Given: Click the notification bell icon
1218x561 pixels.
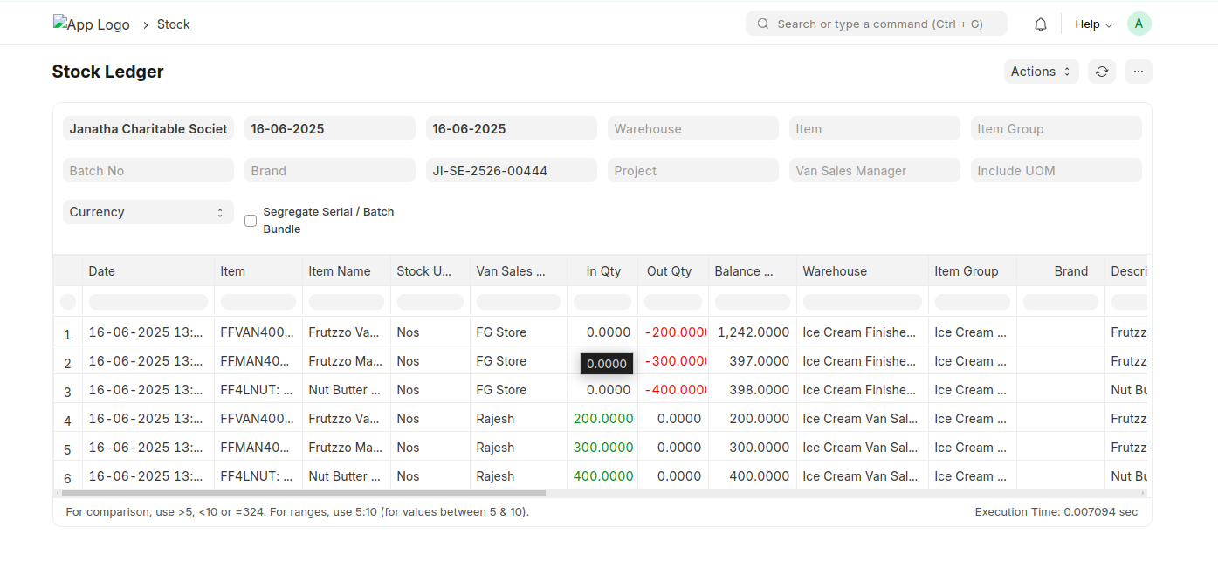Looking at the screenshot, I should [x=1040, y=24].
